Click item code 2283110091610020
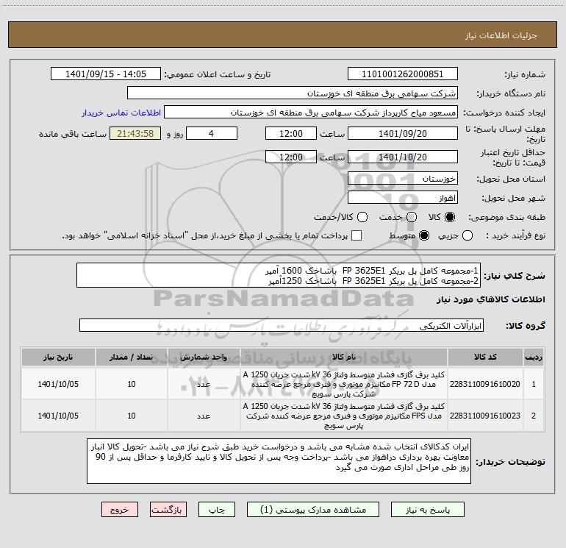The width and height of the screenshot is (566, 548). pyautogui.click(x=485, y=385)
